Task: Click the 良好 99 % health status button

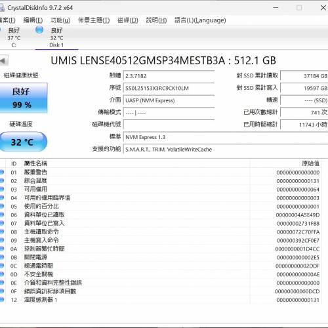Action: pos(23,98)
